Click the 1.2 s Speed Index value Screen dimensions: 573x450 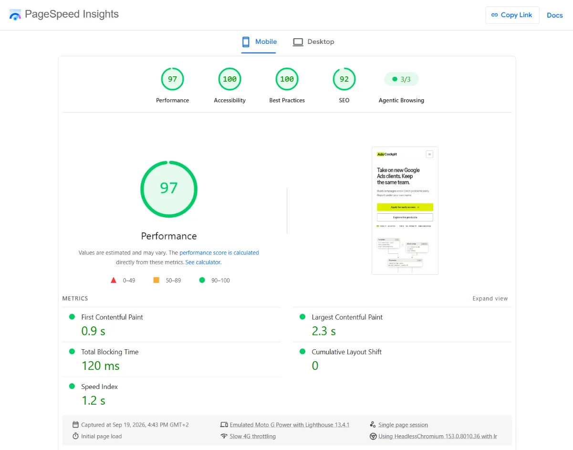tap(94, 400)
